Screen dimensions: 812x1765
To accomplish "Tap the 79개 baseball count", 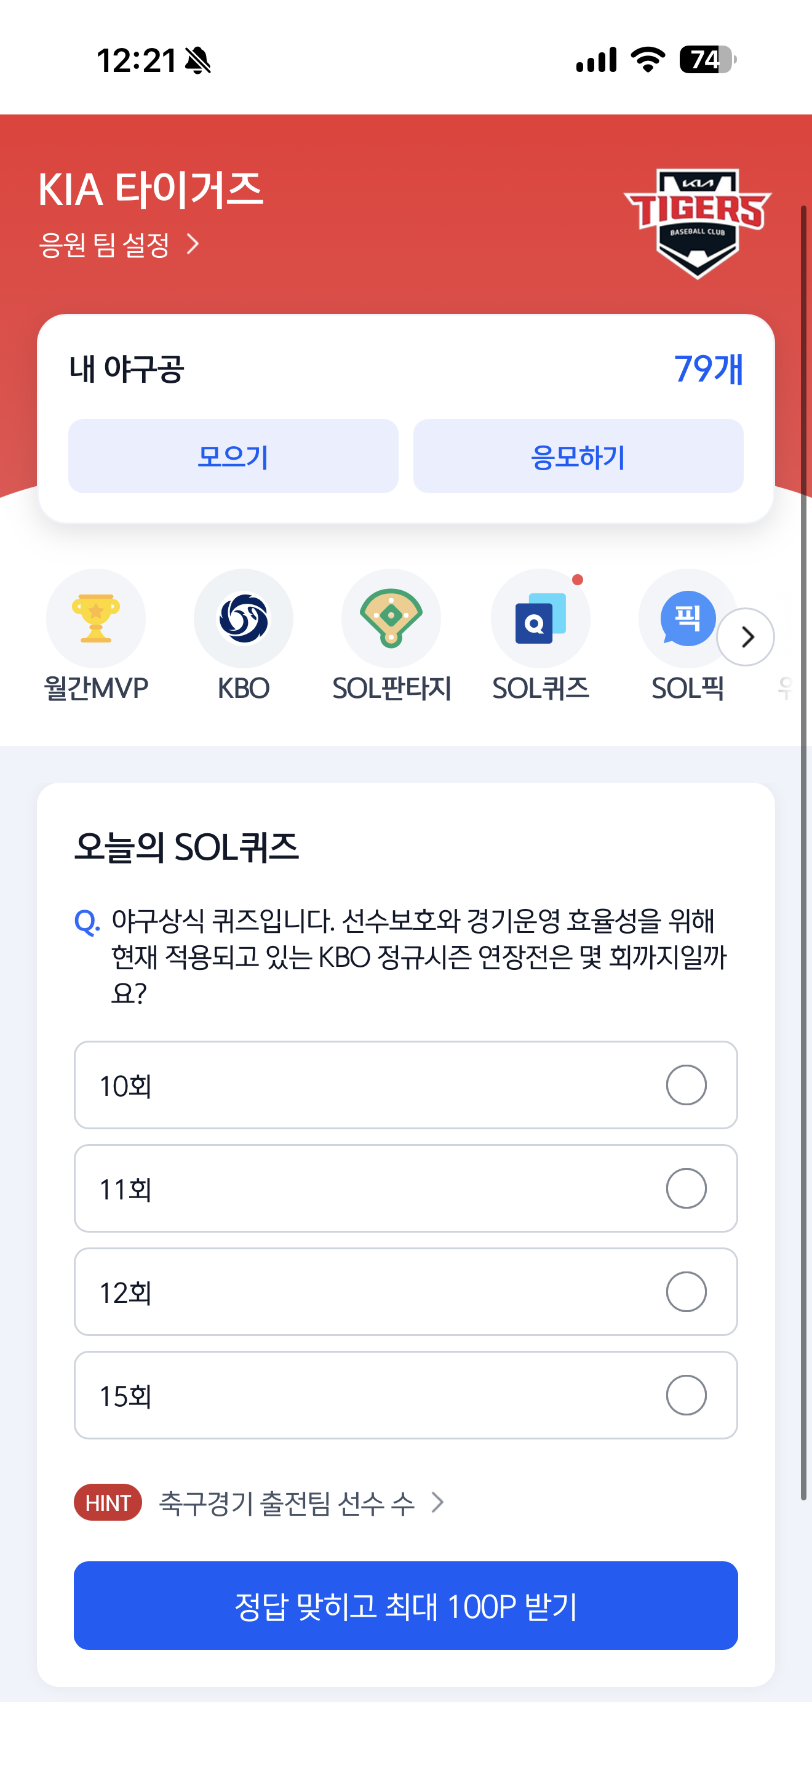I will [x=709, y=369].
